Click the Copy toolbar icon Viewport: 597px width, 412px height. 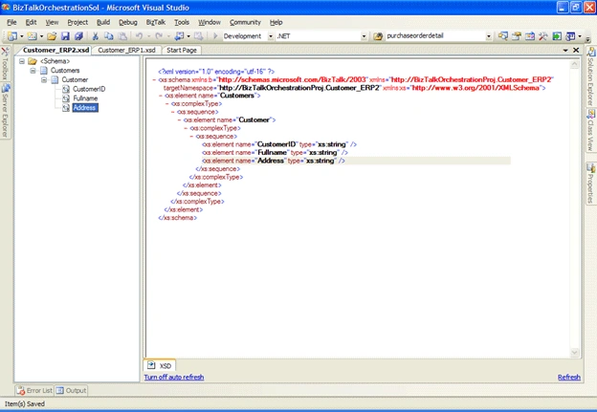pos(108,36)
